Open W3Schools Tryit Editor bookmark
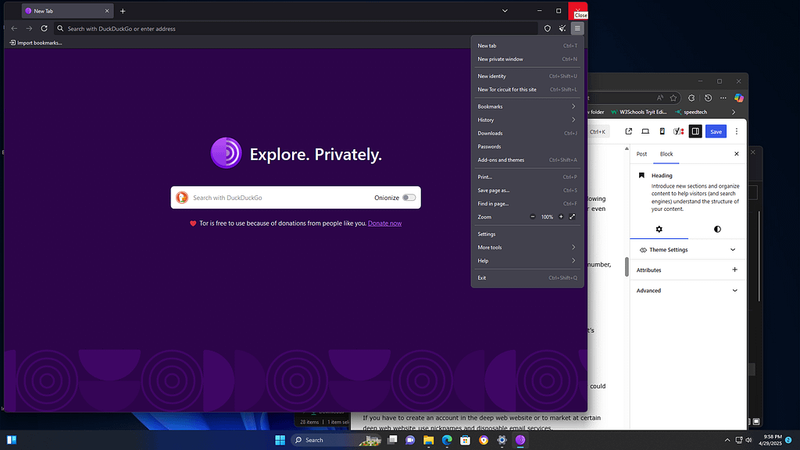Image resolution: width=800 pixels, height=450 pixels. point(639,112)
